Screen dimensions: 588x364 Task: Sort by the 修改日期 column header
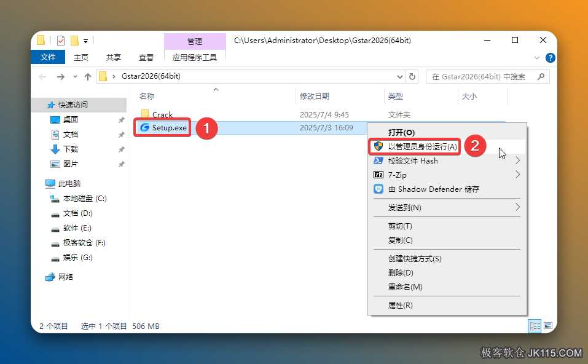pos(314,96)
